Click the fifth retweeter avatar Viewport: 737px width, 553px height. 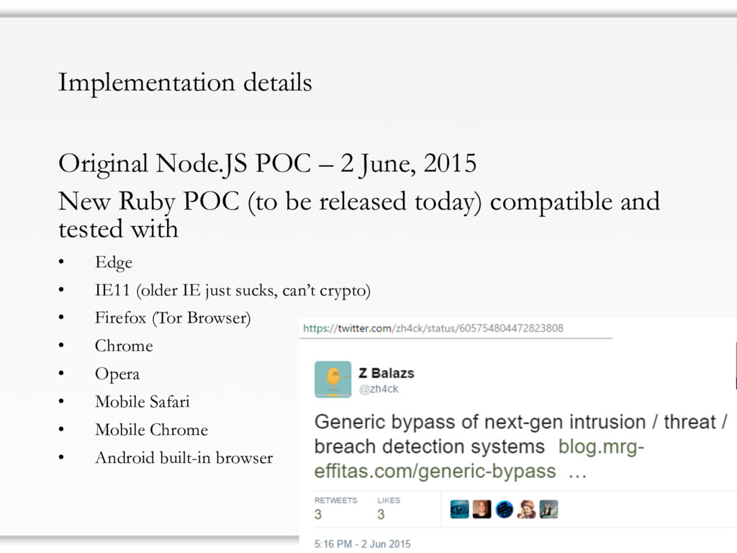[548, 509]
